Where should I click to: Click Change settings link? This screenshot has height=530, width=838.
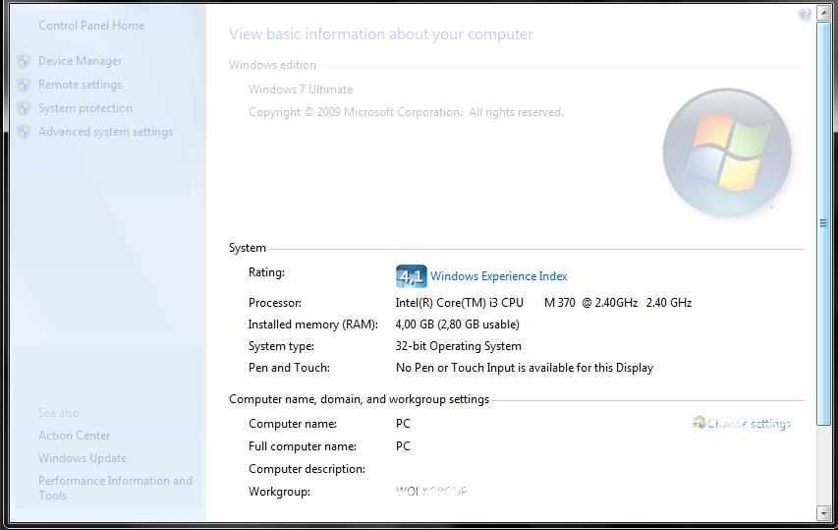click(x=749, y=424)
